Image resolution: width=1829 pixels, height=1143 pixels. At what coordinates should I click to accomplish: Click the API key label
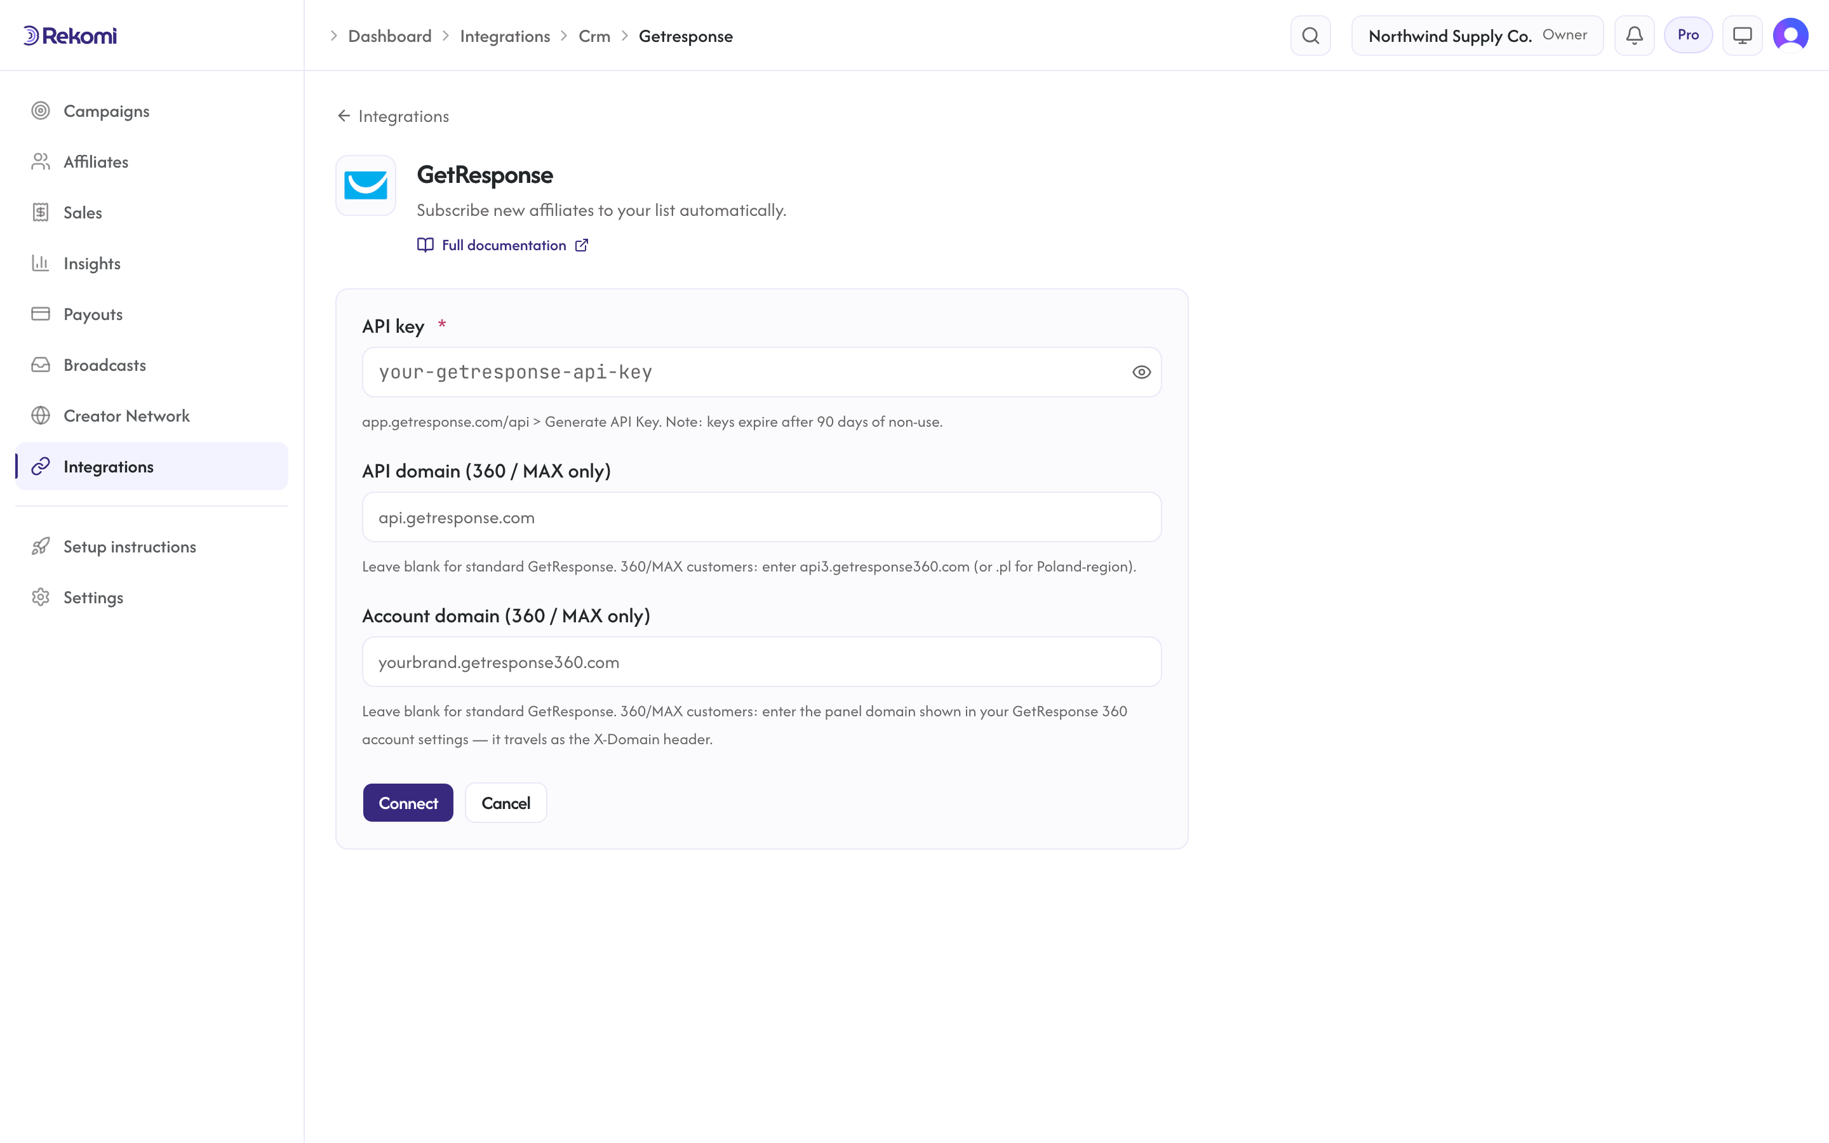pyautogui.click(x=393, y=326)
